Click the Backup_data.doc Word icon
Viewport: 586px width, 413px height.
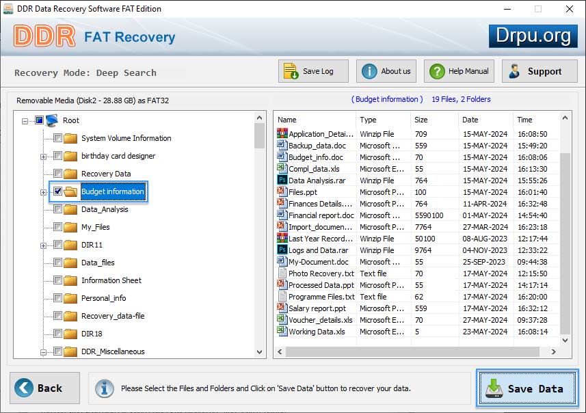click(x=282, y=145)
